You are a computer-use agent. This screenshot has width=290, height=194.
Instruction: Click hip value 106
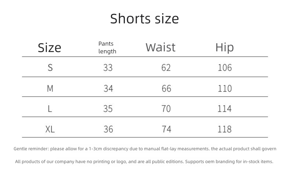225,67
